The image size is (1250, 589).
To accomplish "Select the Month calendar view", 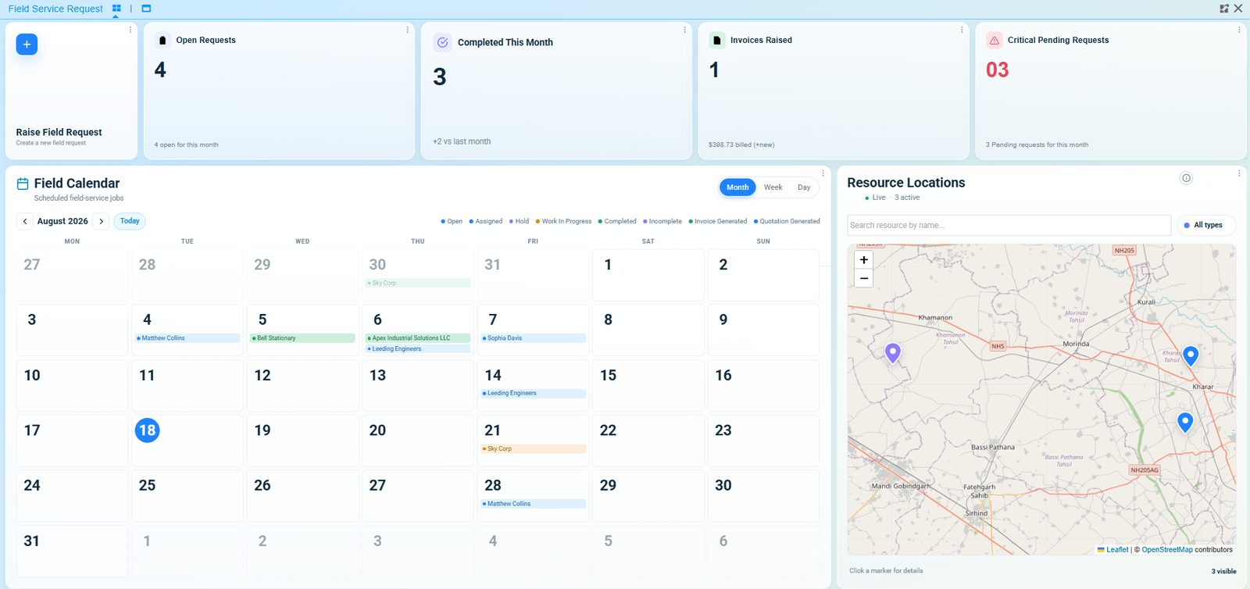I will (737, 187).
